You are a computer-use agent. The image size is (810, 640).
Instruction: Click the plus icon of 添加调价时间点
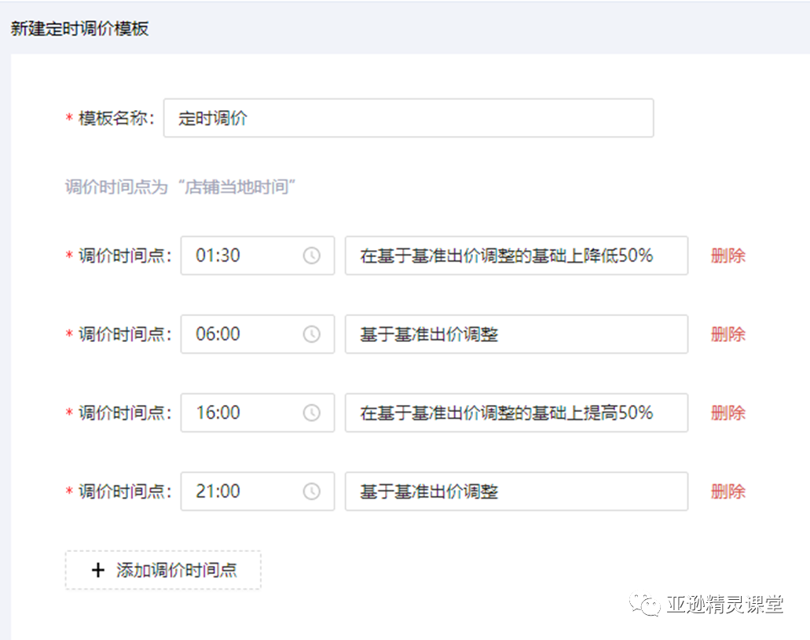pos(98,570)
